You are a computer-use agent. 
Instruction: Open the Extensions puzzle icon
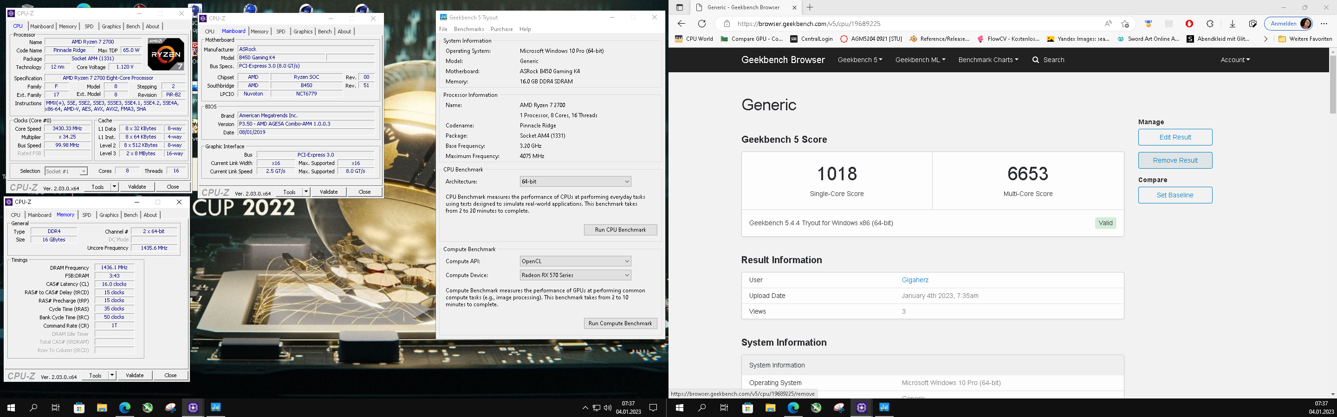click(x=1210, y=23)
